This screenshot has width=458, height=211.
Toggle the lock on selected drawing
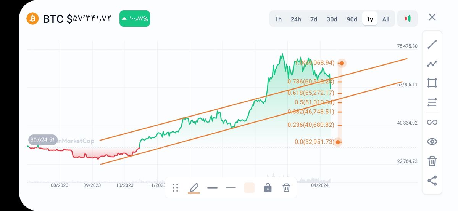click(268, 187)
